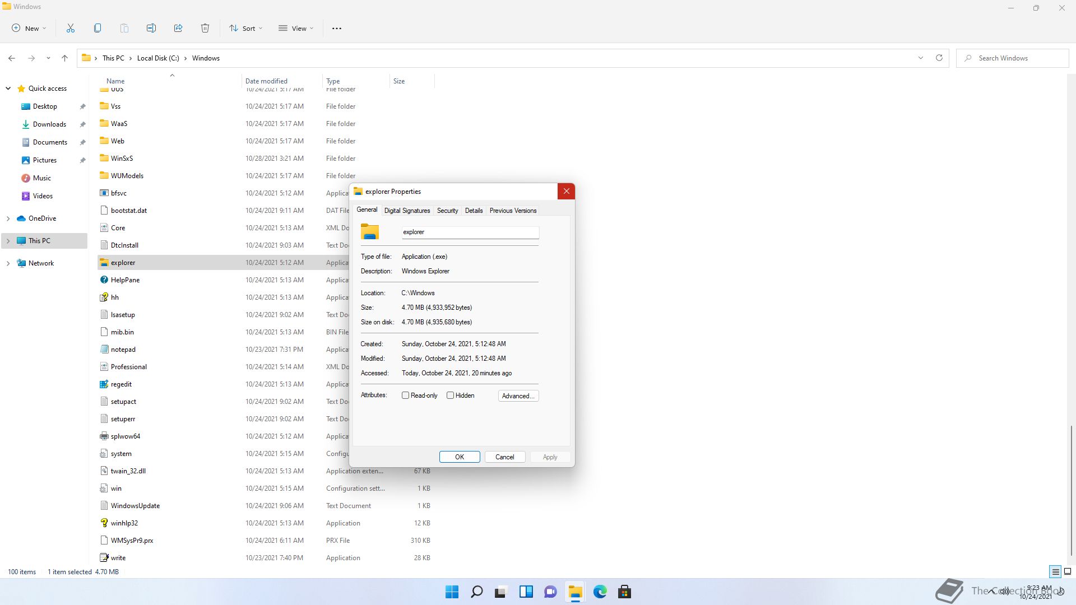
Task: Click the Delete trash icon
Action: [205, 28]
